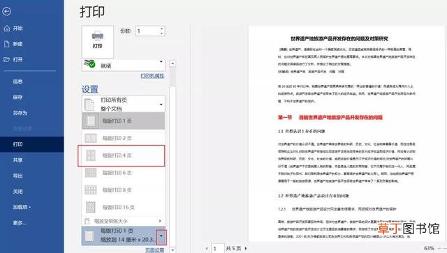Image resolution: width=447 pixels, height=253 pixels.
Task: Click the 2 pages per sheet icon
Action: 91,138
